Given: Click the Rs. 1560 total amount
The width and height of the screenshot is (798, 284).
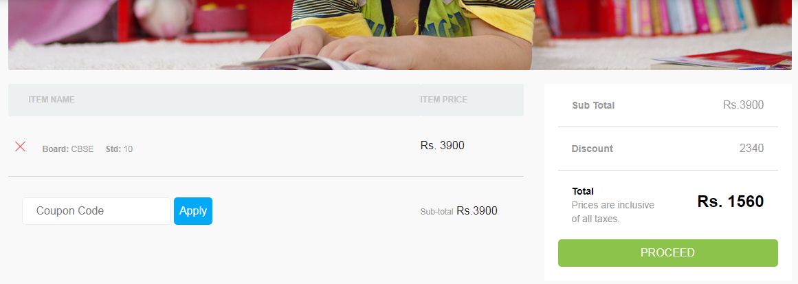Looking at the screenshot, I should (x=731, y=201).
